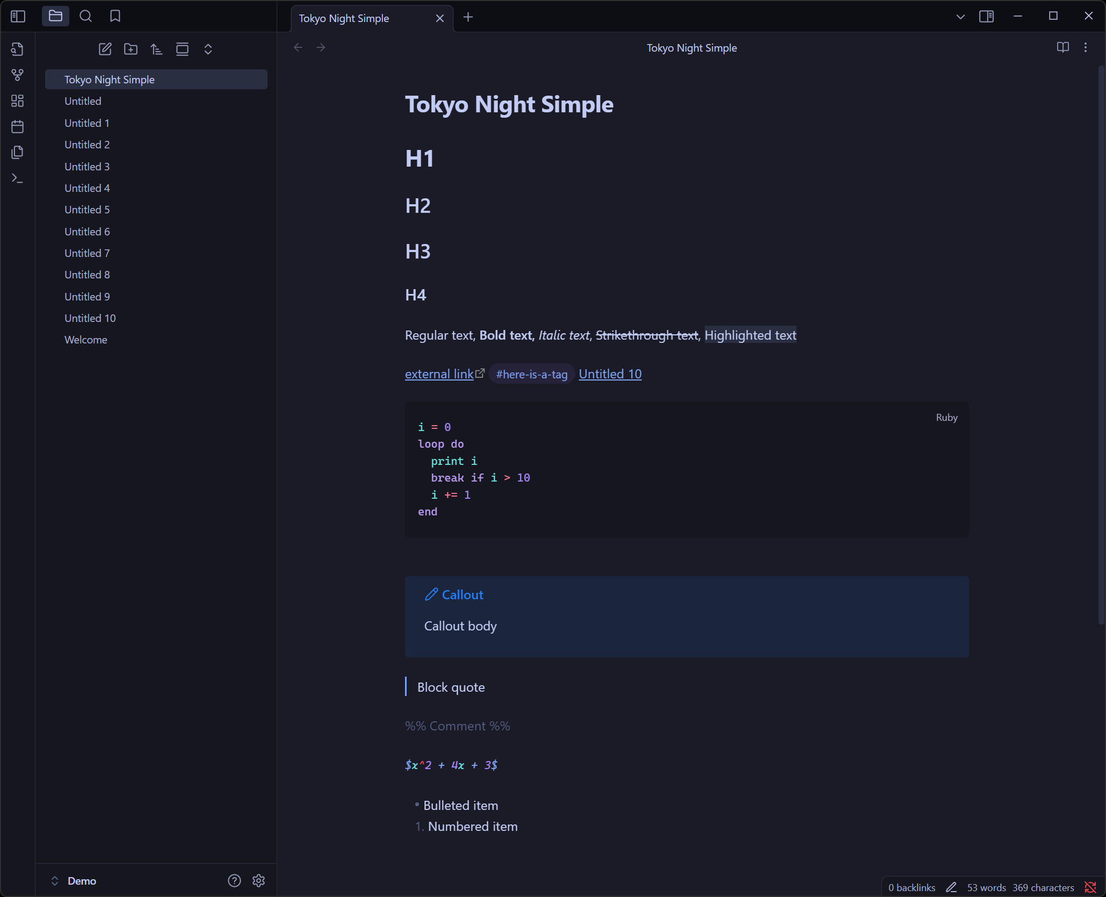This screenshot has height=897, width=1106.
Task: Click the %% Comment %% line
Action: tap(458, 726)
